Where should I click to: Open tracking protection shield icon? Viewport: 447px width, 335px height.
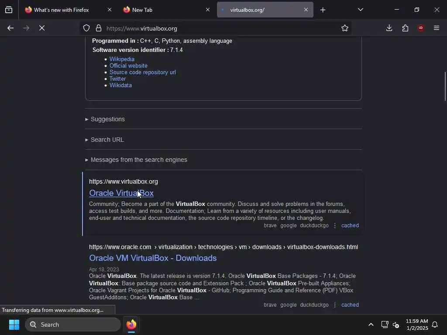pyautogui.click(x=86, y=28)
